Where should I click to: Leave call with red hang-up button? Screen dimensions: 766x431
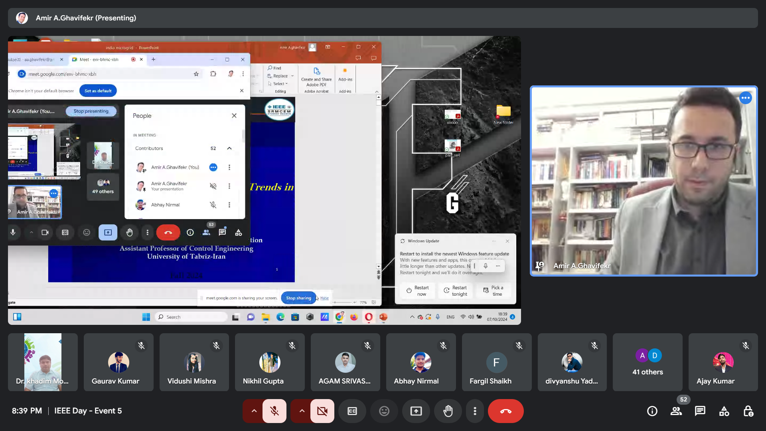coord(505,411)
